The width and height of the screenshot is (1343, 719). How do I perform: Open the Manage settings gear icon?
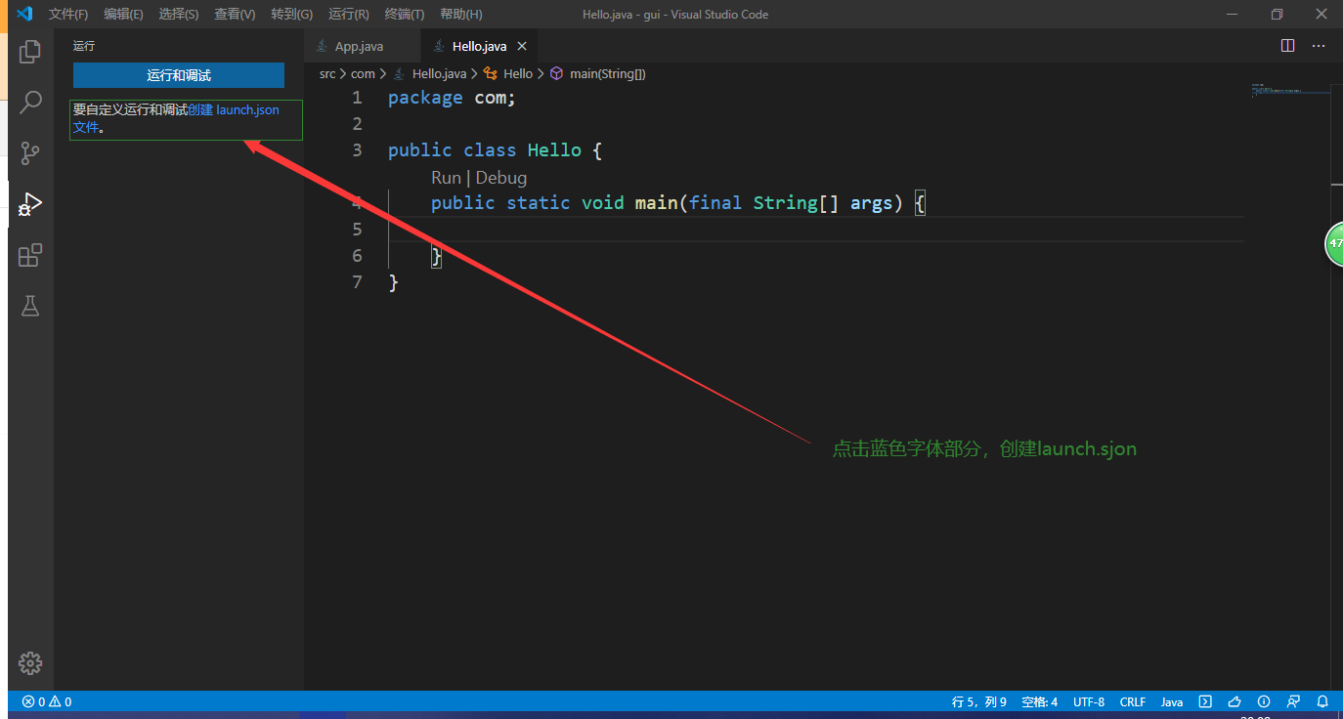pos(29,662)
